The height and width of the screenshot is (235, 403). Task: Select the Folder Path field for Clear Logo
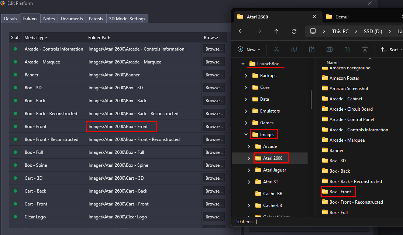144,217
